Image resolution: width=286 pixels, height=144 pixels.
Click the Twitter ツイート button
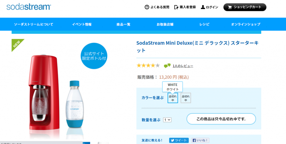point(179,140)
